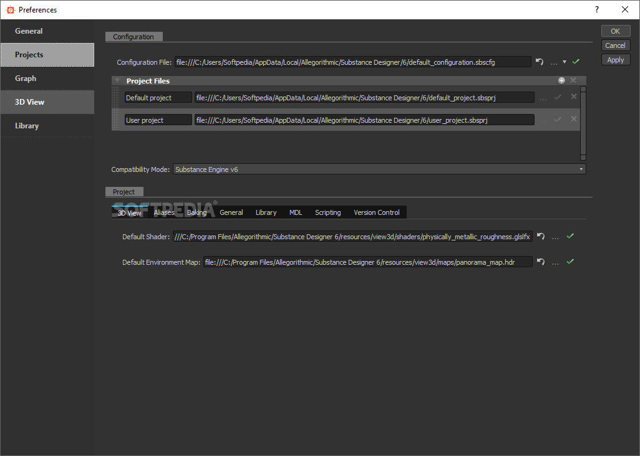The height and width of the screenshot is (456, 640).
Task: Collapse the Project Files section
Action: 117,81
